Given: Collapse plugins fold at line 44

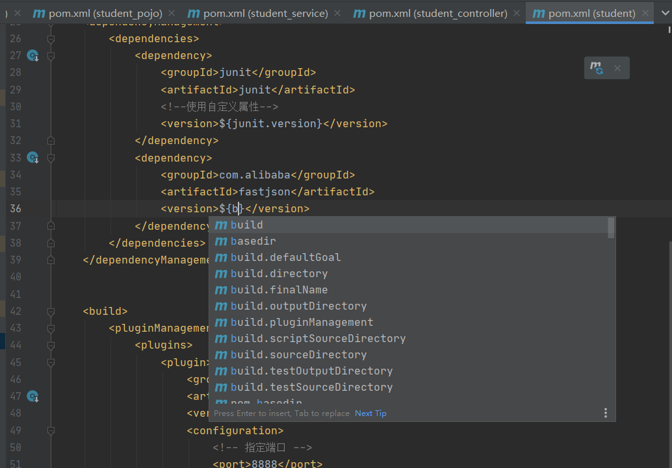Looking at the screenshot, I should pos(51,345).
